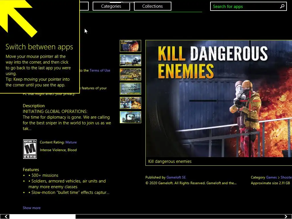
Task: Click the chevron between Games and Shooter
Action: [279, 178]
